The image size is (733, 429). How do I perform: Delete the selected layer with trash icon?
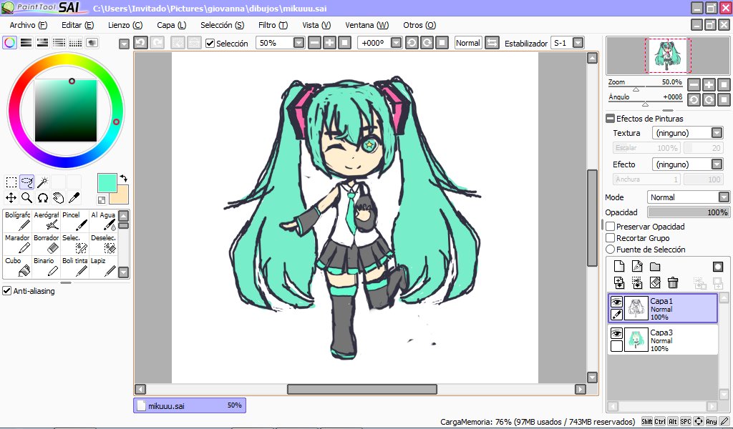pyautogui.click(x=673, y=282)
